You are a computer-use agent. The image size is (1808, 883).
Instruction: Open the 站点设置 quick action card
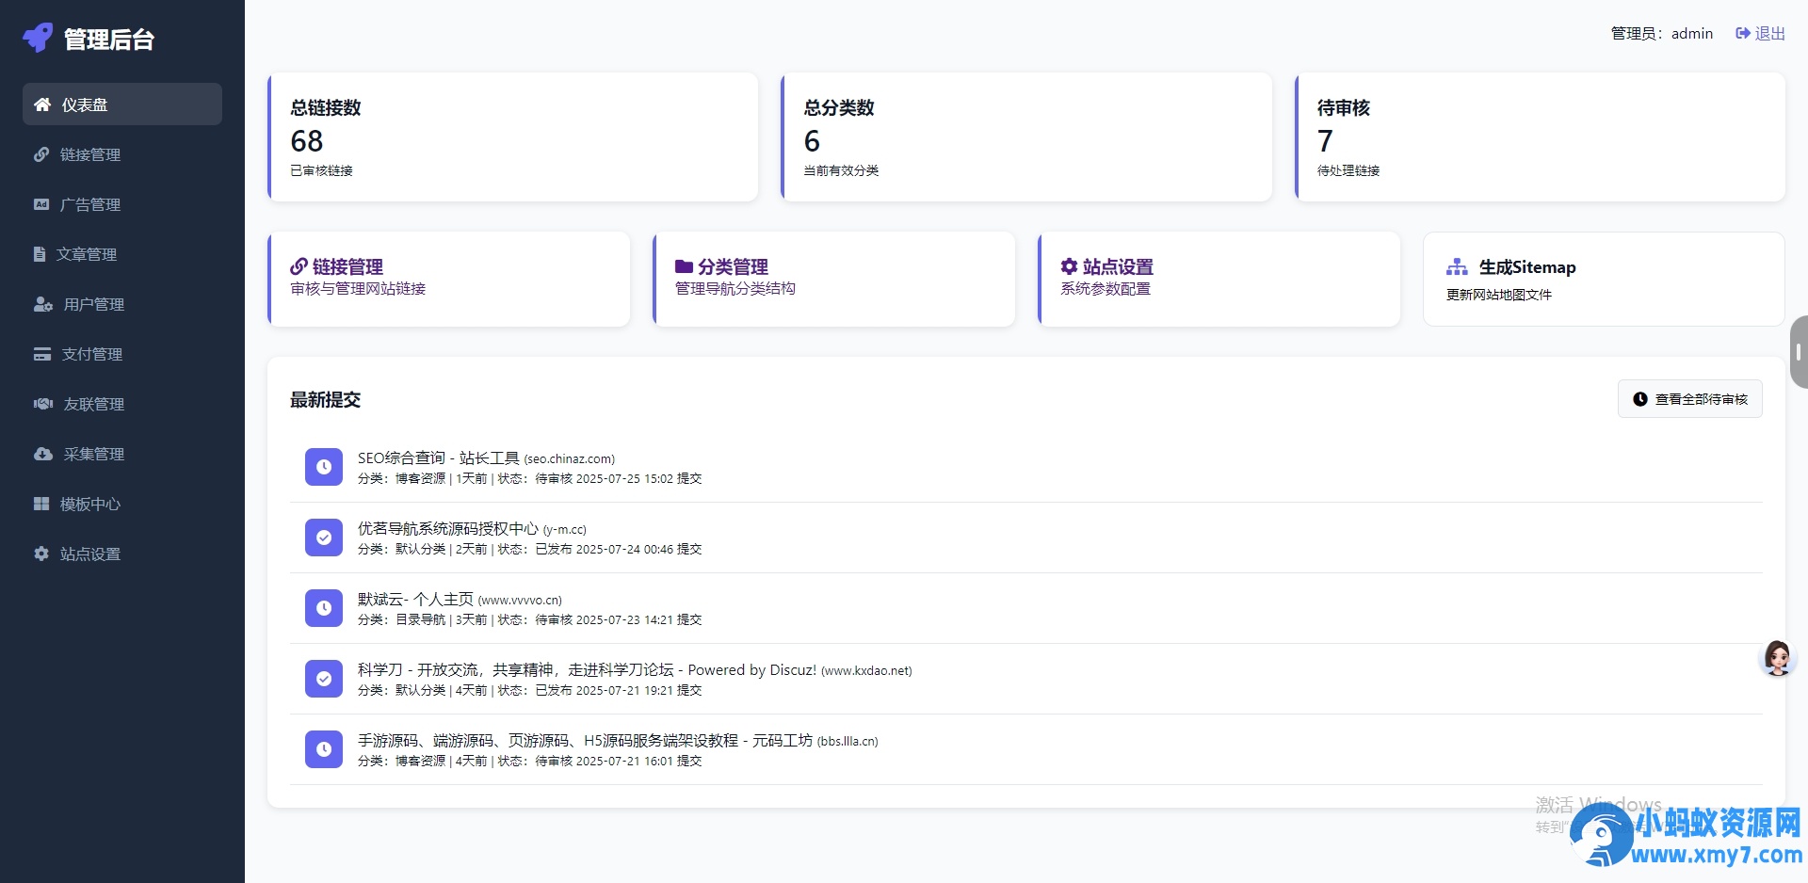pos(1219,280)
